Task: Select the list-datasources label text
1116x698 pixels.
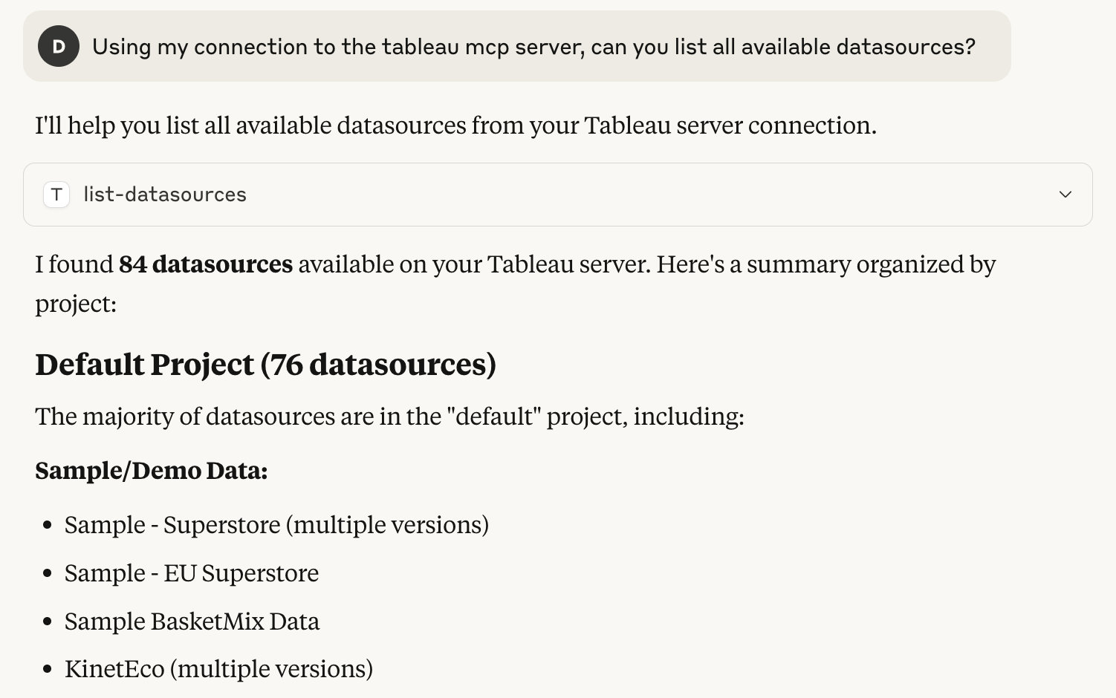Action: [165, 195]
